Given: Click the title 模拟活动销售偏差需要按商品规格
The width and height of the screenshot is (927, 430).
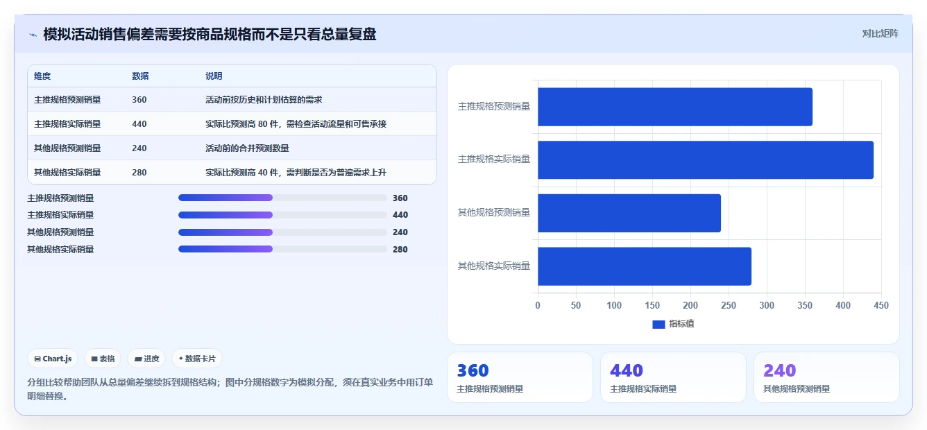Looking at the screenshot, I should pyautogui.click(x=210, y=34).
